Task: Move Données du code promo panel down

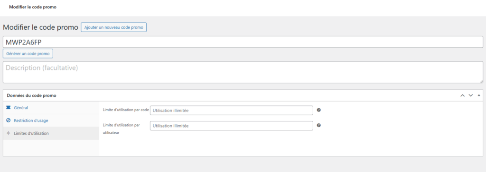Action: tap(471, 95)
